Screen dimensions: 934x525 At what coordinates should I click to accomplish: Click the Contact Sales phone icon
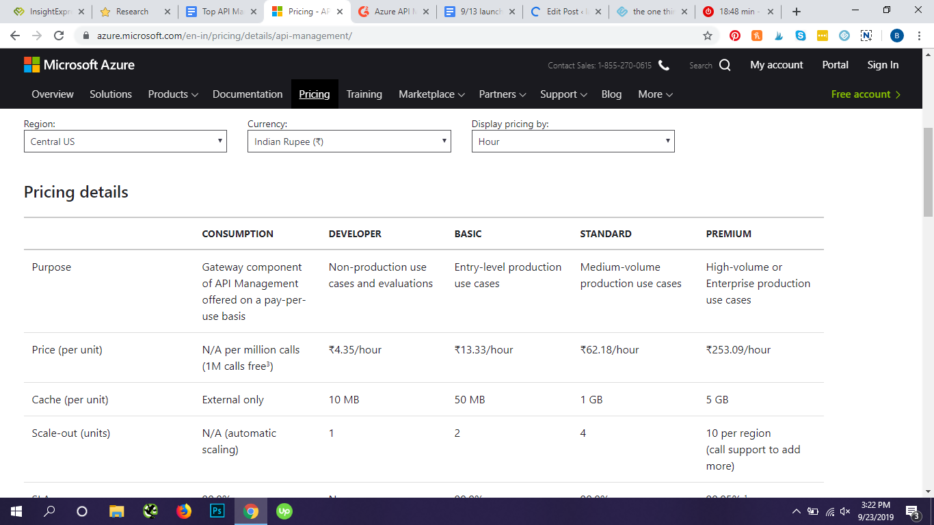click(x=663, y=65)
